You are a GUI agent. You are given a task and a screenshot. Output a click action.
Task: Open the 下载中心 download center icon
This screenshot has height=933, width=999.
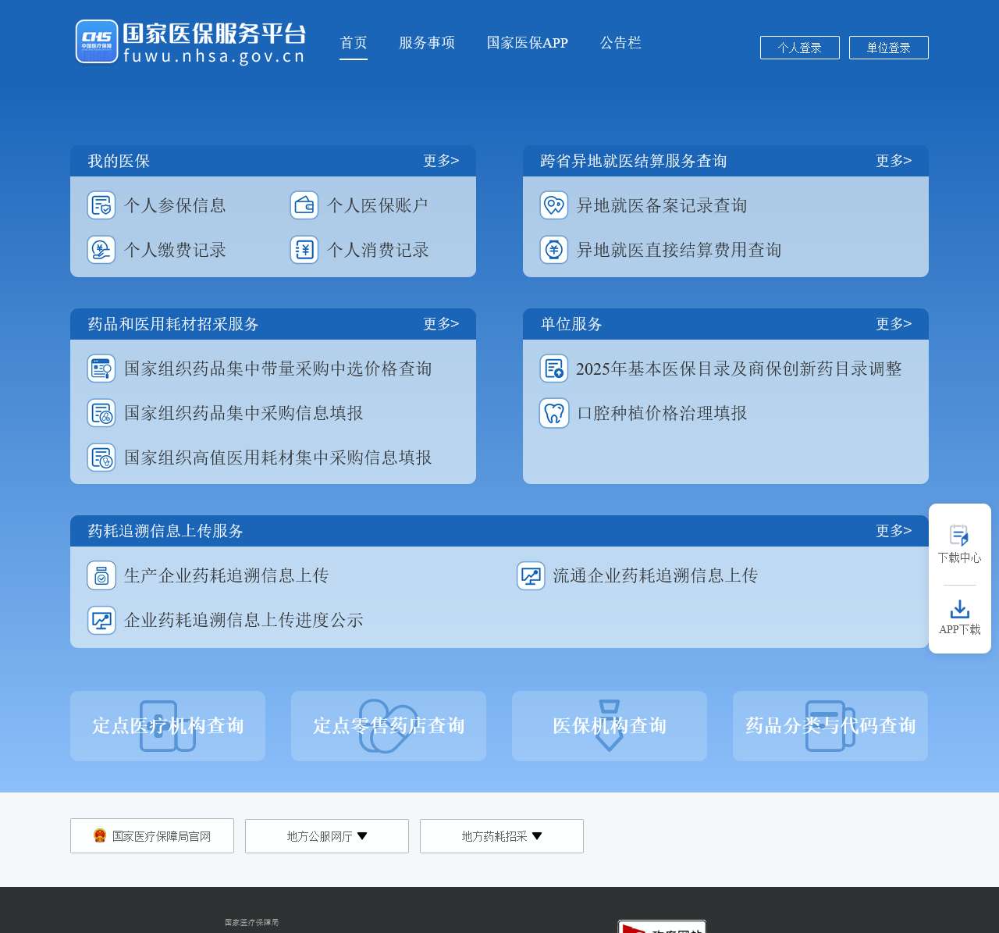click(x=959, y=536)
